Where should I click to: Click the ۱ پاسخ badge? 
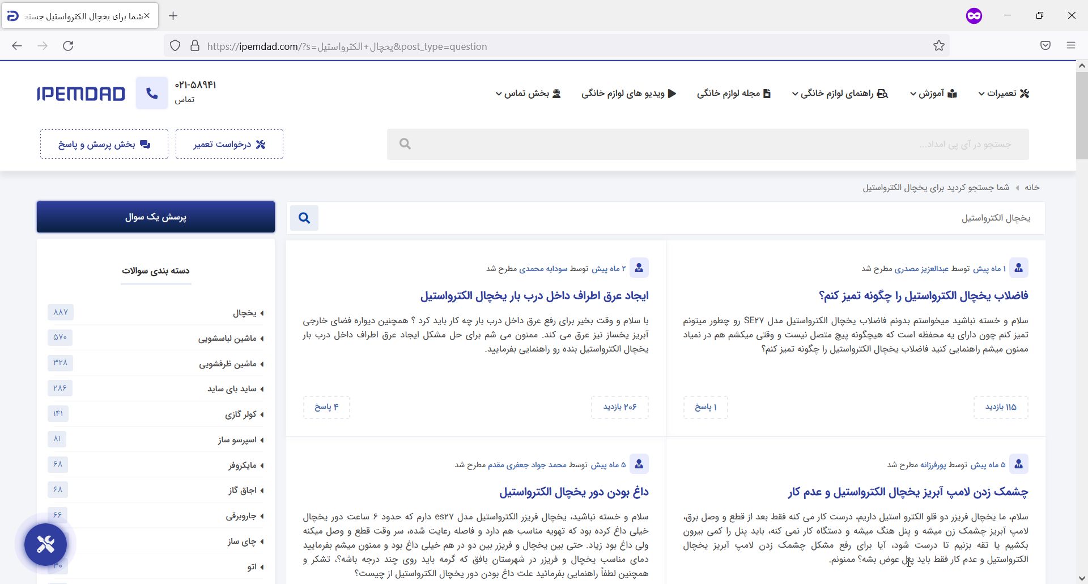(705, 407)
